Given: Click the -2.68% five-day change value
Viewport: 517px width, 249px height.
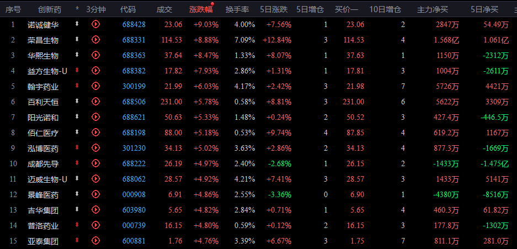Looking at the screenshot, I should click(280, 164).
